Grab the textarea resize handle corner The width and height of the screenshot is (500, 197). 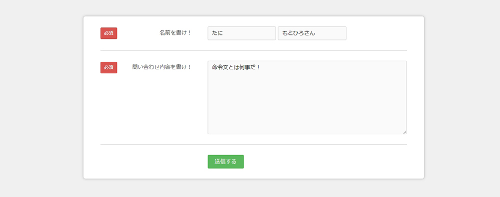pos(404,132)
